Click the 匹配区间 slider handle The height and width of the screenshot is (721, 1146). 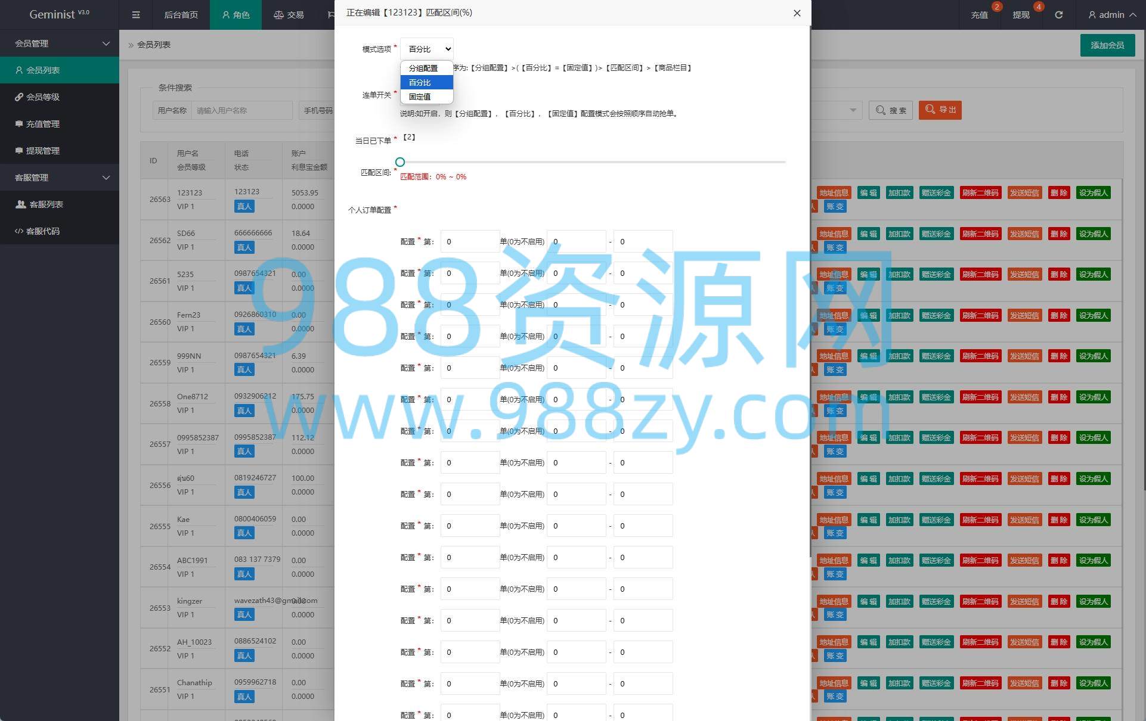click(400, 162)
